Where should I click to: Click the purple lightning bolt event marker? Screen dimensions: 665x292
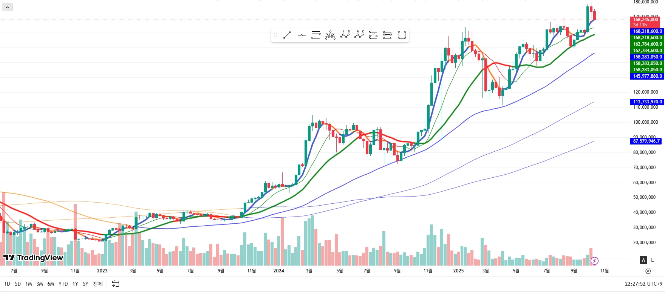(594, 261)
